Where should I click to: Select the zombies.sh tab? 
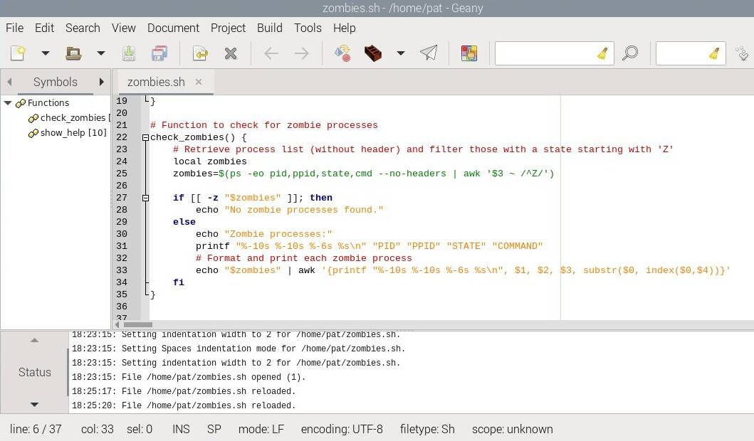[x=155, y=81]
